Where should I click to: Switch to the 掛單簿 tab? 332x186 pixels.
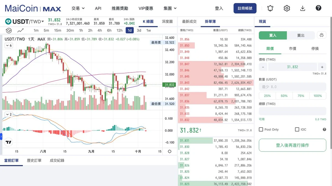210,21
